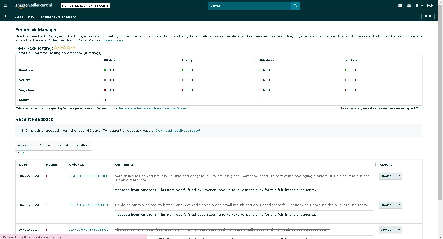Click the Rating column header

tap(51, 165)
